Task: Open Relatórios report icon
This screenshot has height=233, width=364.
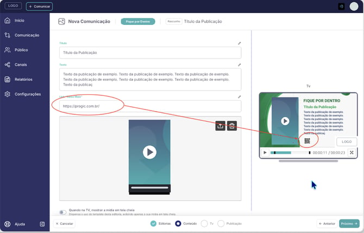Action: click(8, 80)
